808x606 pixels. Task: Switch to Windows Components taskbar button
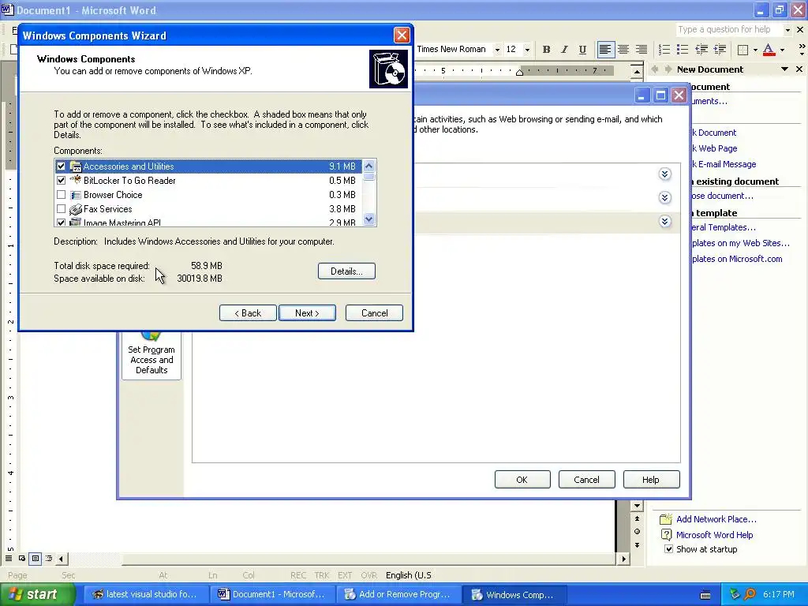click(515, 594)
